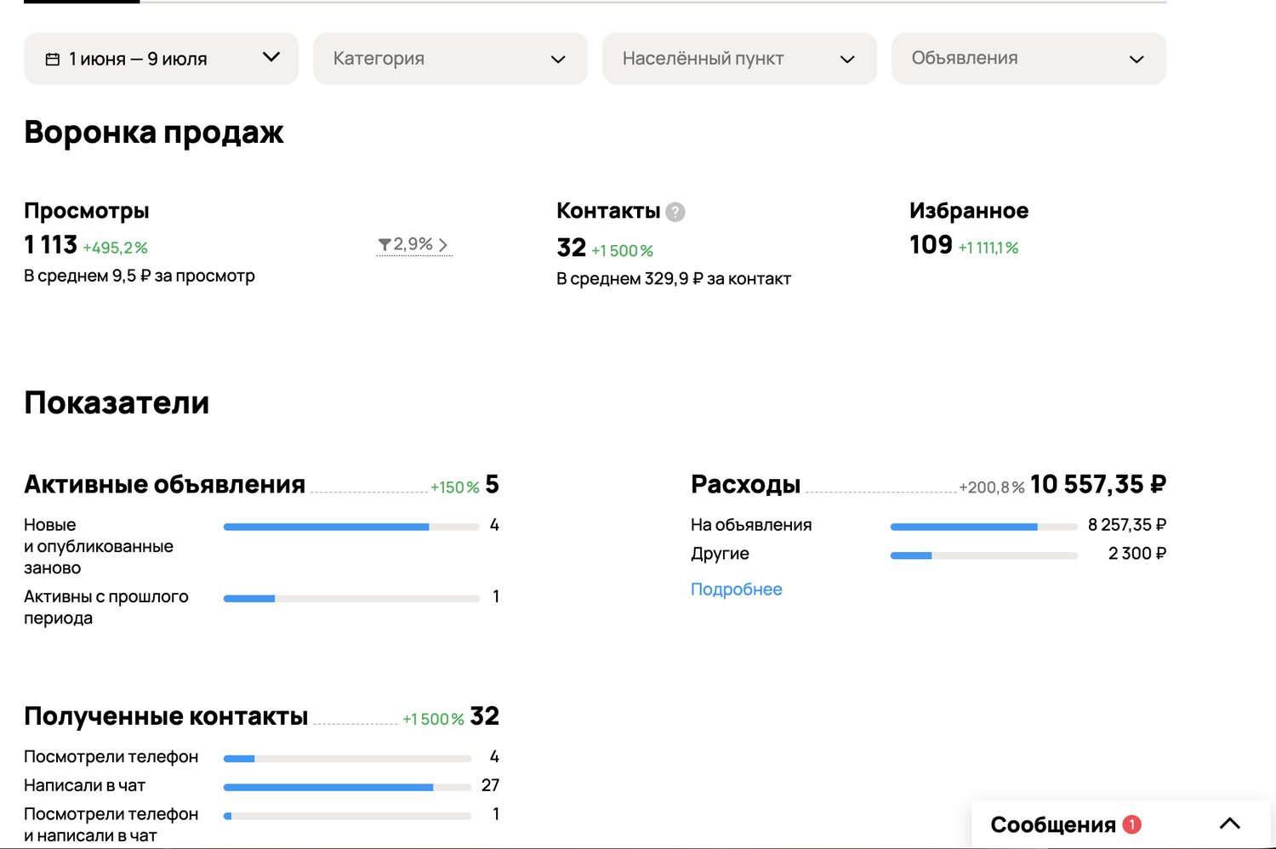
Task: Click the Избранное heading
Action: pos(969,211)
